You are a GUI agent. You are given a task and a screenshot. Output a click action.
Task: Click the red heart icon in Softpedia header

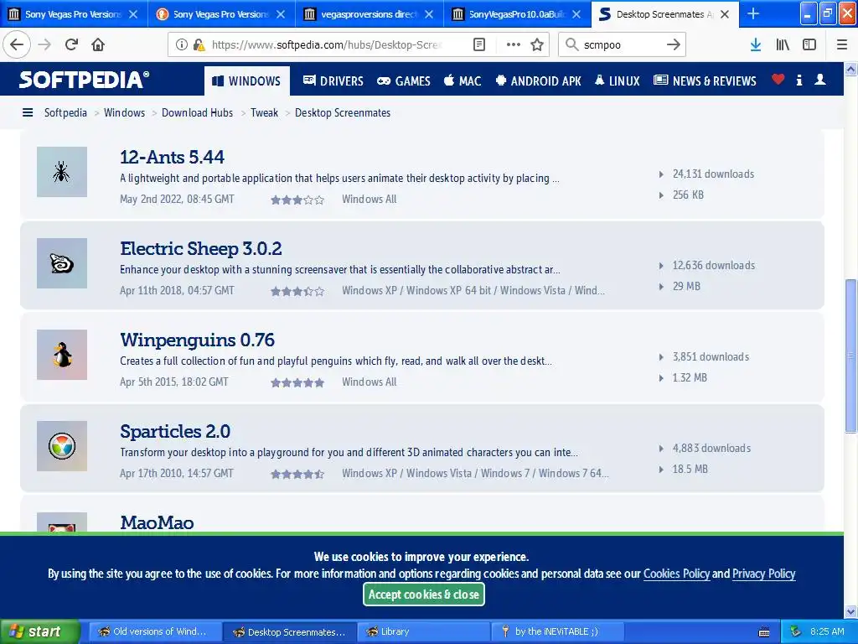[778, 80]
